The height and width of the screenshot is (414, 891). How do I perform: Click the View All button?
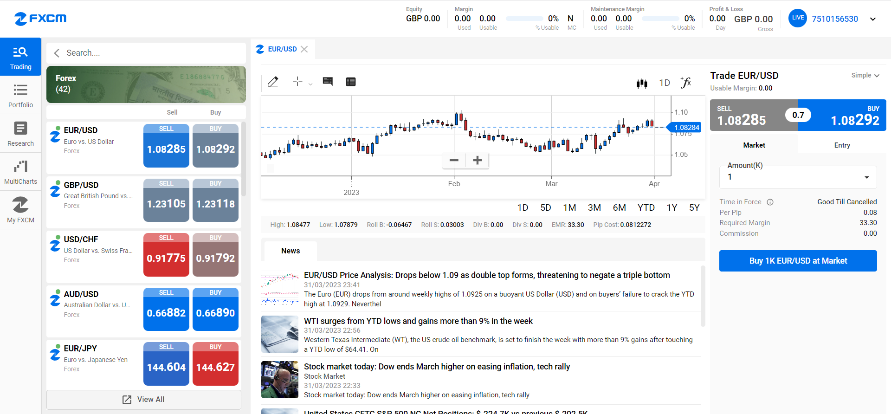[x=144, y=400]
